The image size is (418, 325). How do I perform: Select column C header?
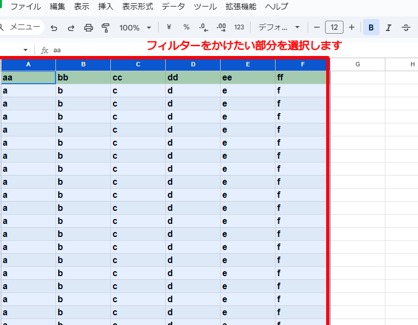click(138, 64)
